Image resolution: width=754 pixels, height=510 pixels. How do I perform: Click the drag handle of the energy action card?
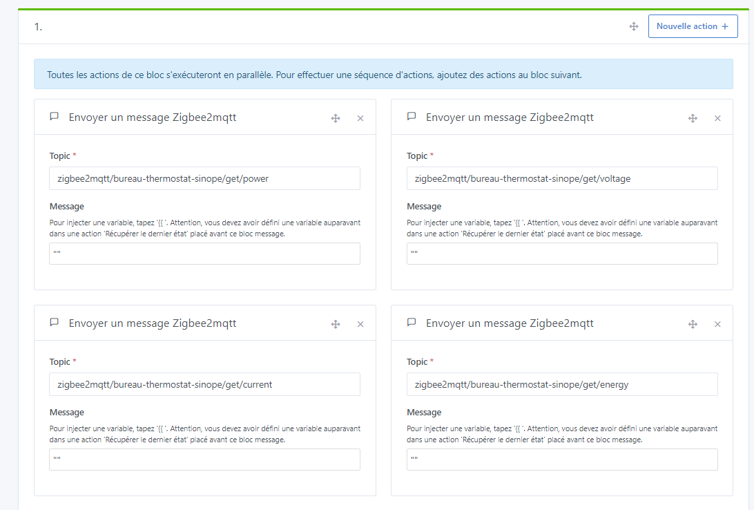point(693,324)
